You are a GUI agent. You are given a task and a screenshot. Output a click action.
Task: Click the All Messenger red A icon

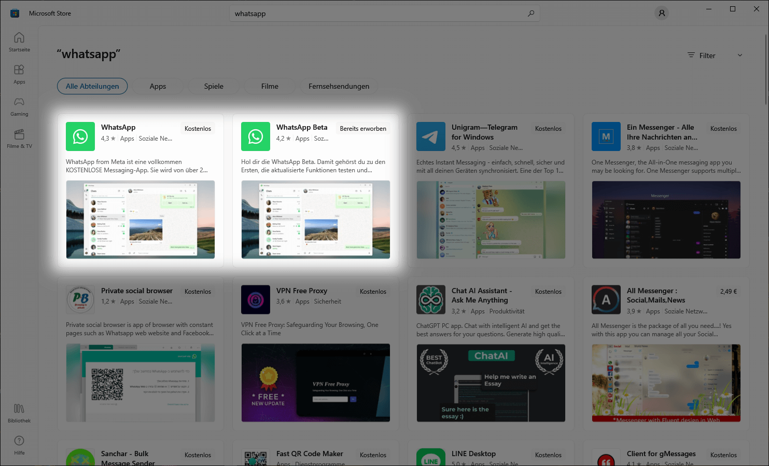606,299
